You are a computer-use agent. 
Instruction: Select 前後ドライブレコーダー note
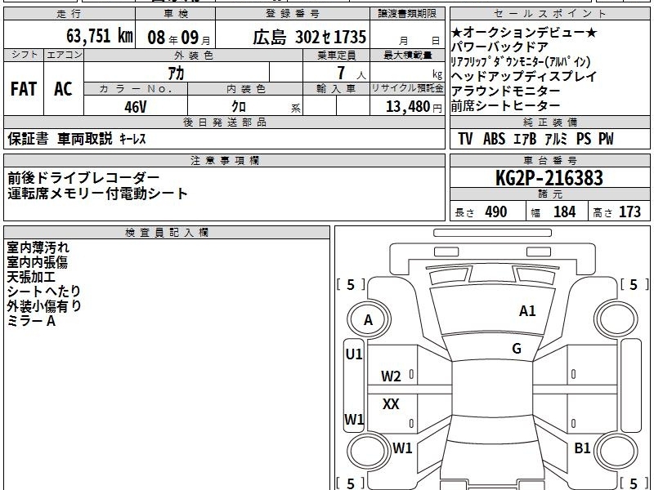tap(83, 178)
